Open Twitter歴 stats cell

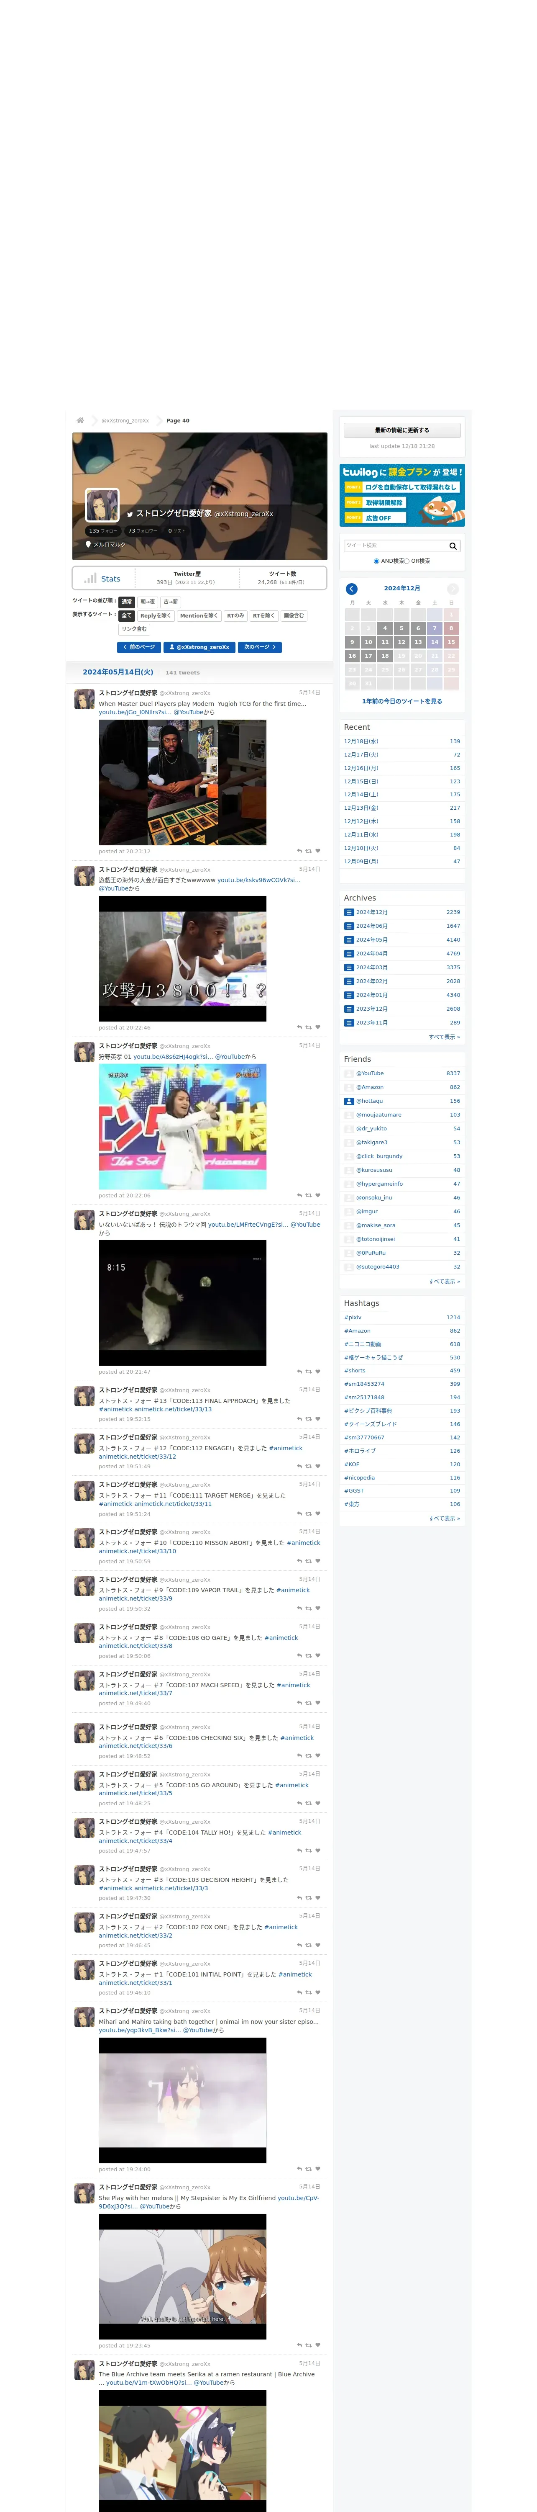(186, 578)
